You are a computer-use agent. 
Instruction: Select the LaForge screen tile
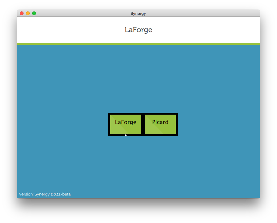point(125,124)
